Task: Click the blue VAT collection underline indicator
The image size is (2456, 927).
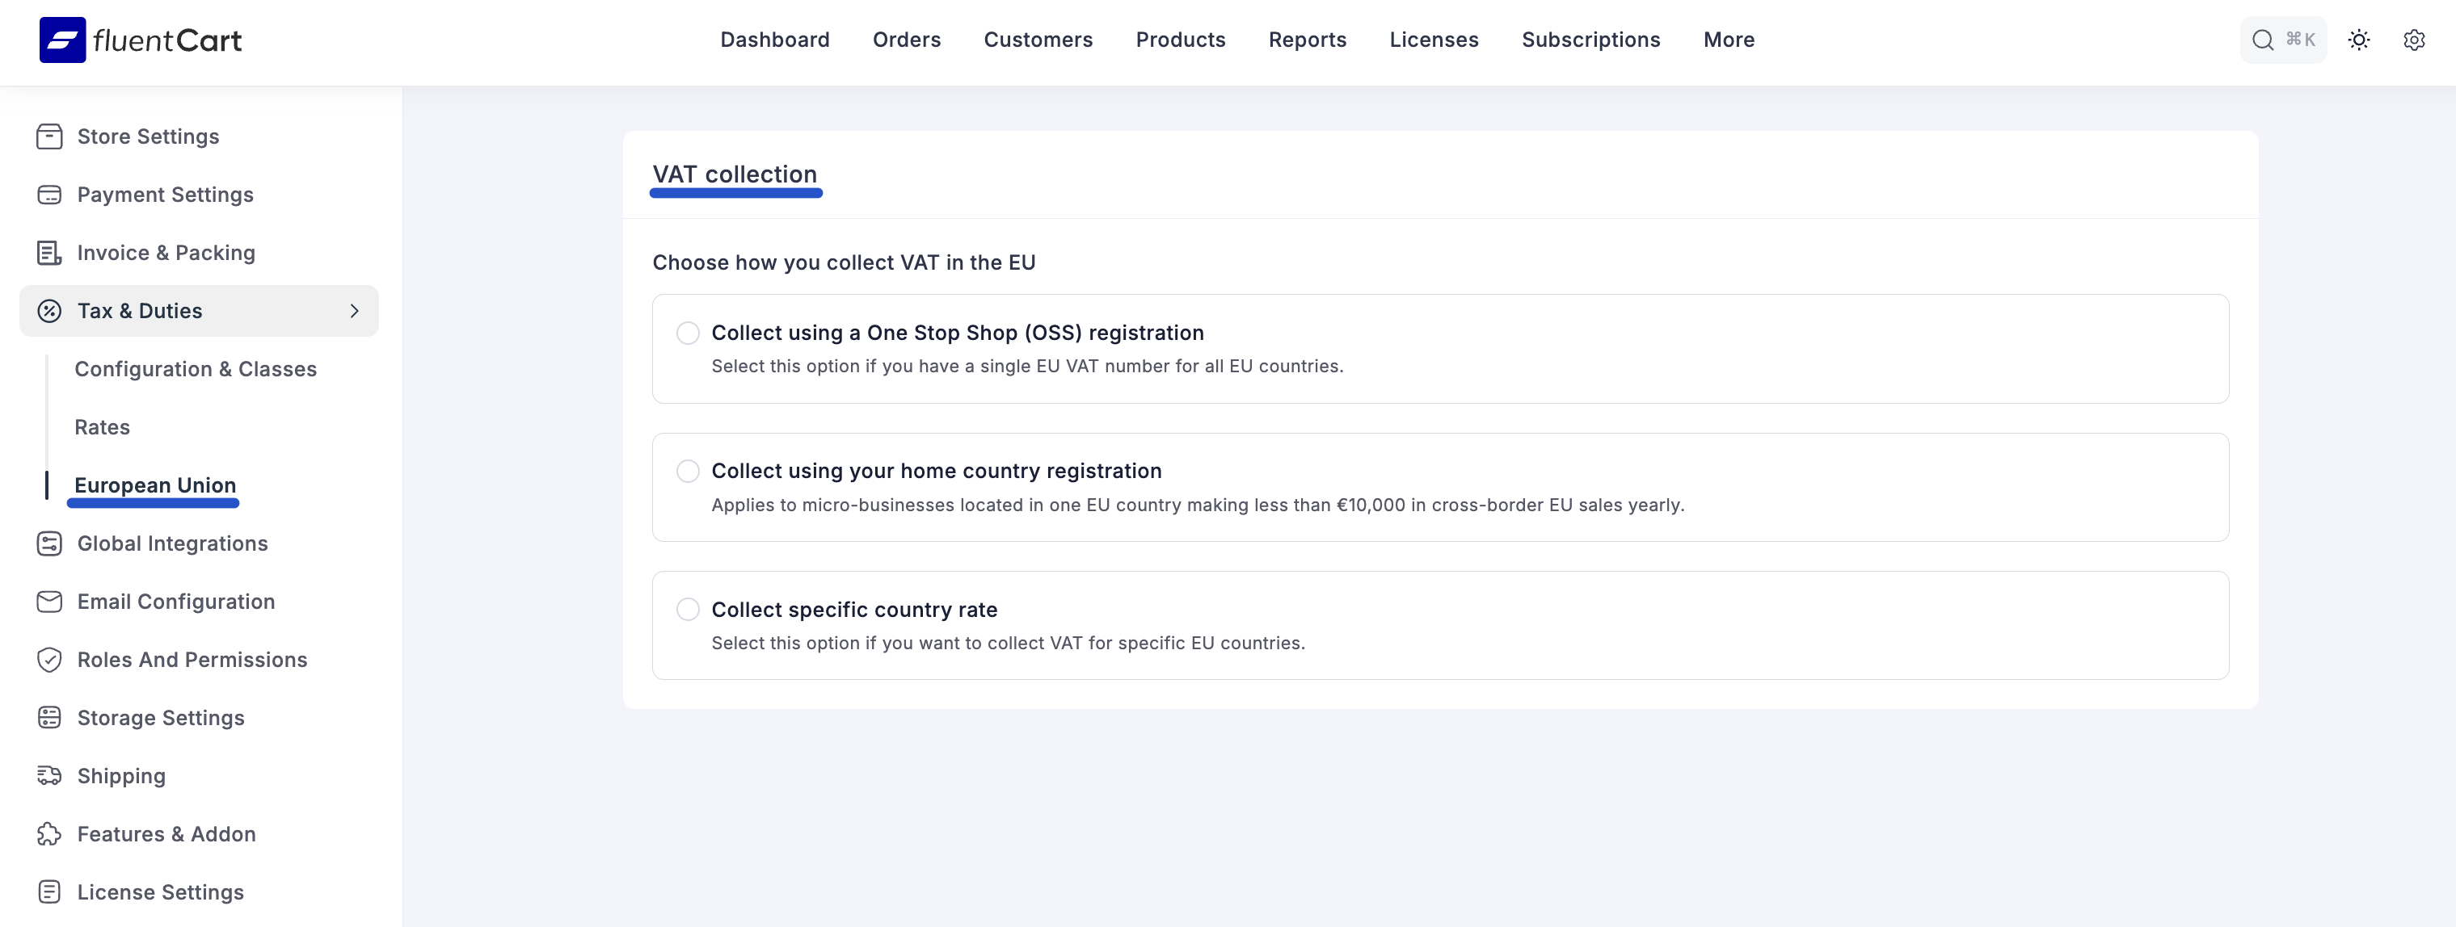Action: point(735,194)
